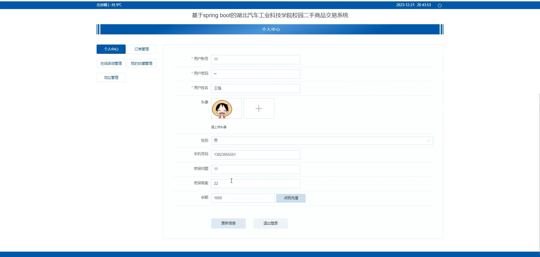Viewport: 540px width, 257px height.
Task: Switch to 我的收藏管理 tab
Action: [141, 63]
